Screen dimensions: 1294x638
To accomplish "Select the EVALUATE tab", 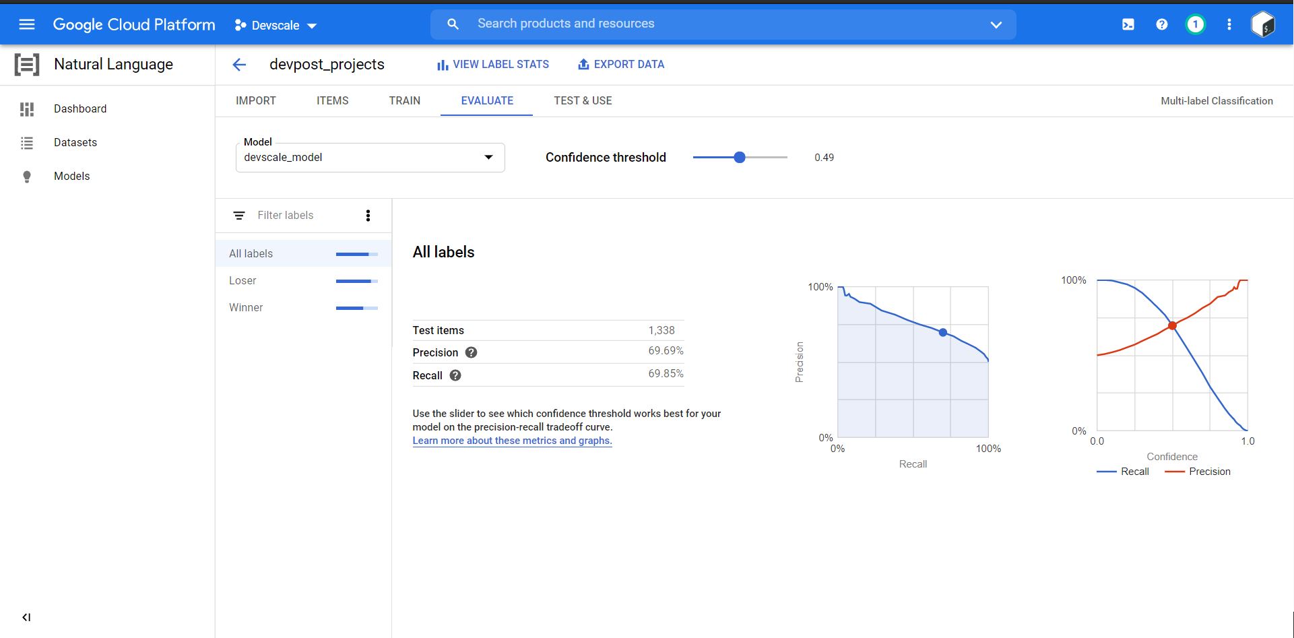I will [487, 101].
